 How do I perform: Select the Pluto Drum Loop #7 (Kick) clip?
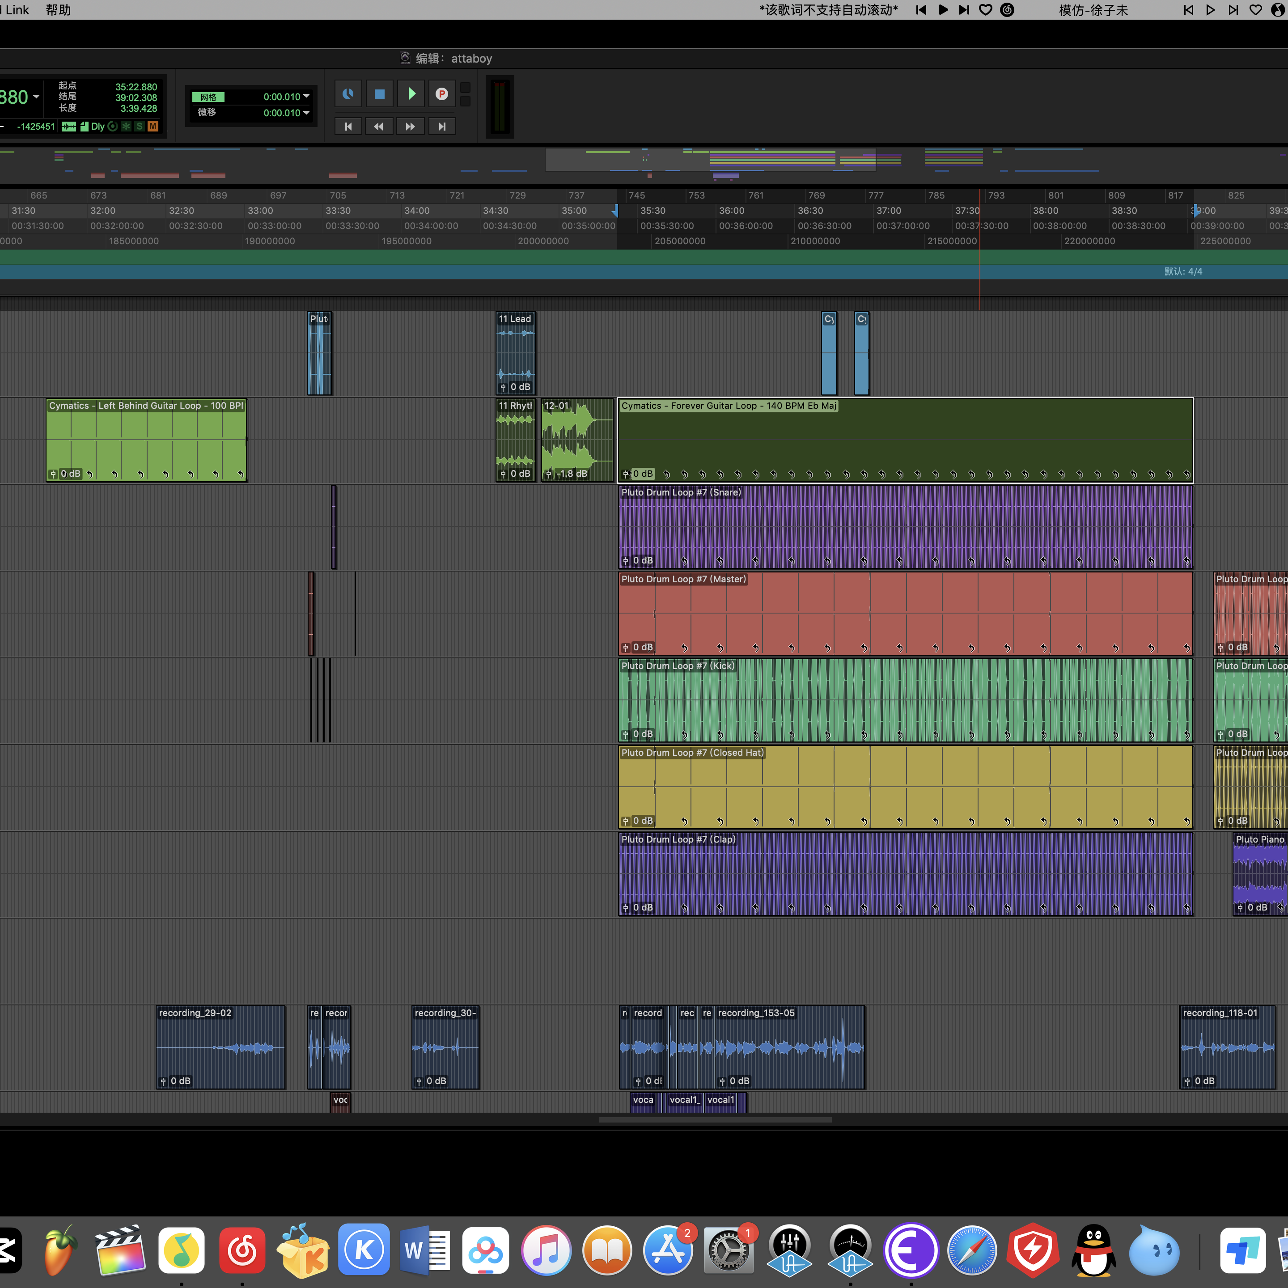tap(905, 700)
